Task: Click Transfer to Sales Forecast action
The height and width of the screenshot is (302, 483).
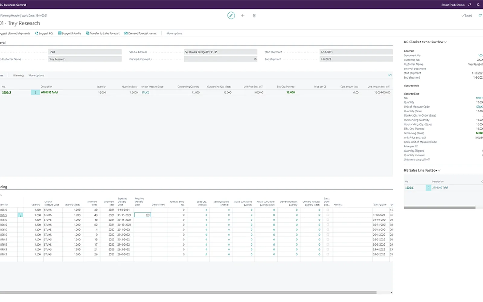Action: coord(103,34)
